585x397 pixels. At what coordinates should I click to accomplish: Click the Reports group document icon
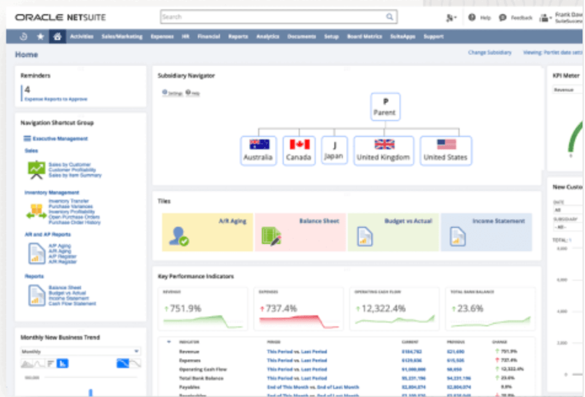pyautogui.click(x=37, y=296)
